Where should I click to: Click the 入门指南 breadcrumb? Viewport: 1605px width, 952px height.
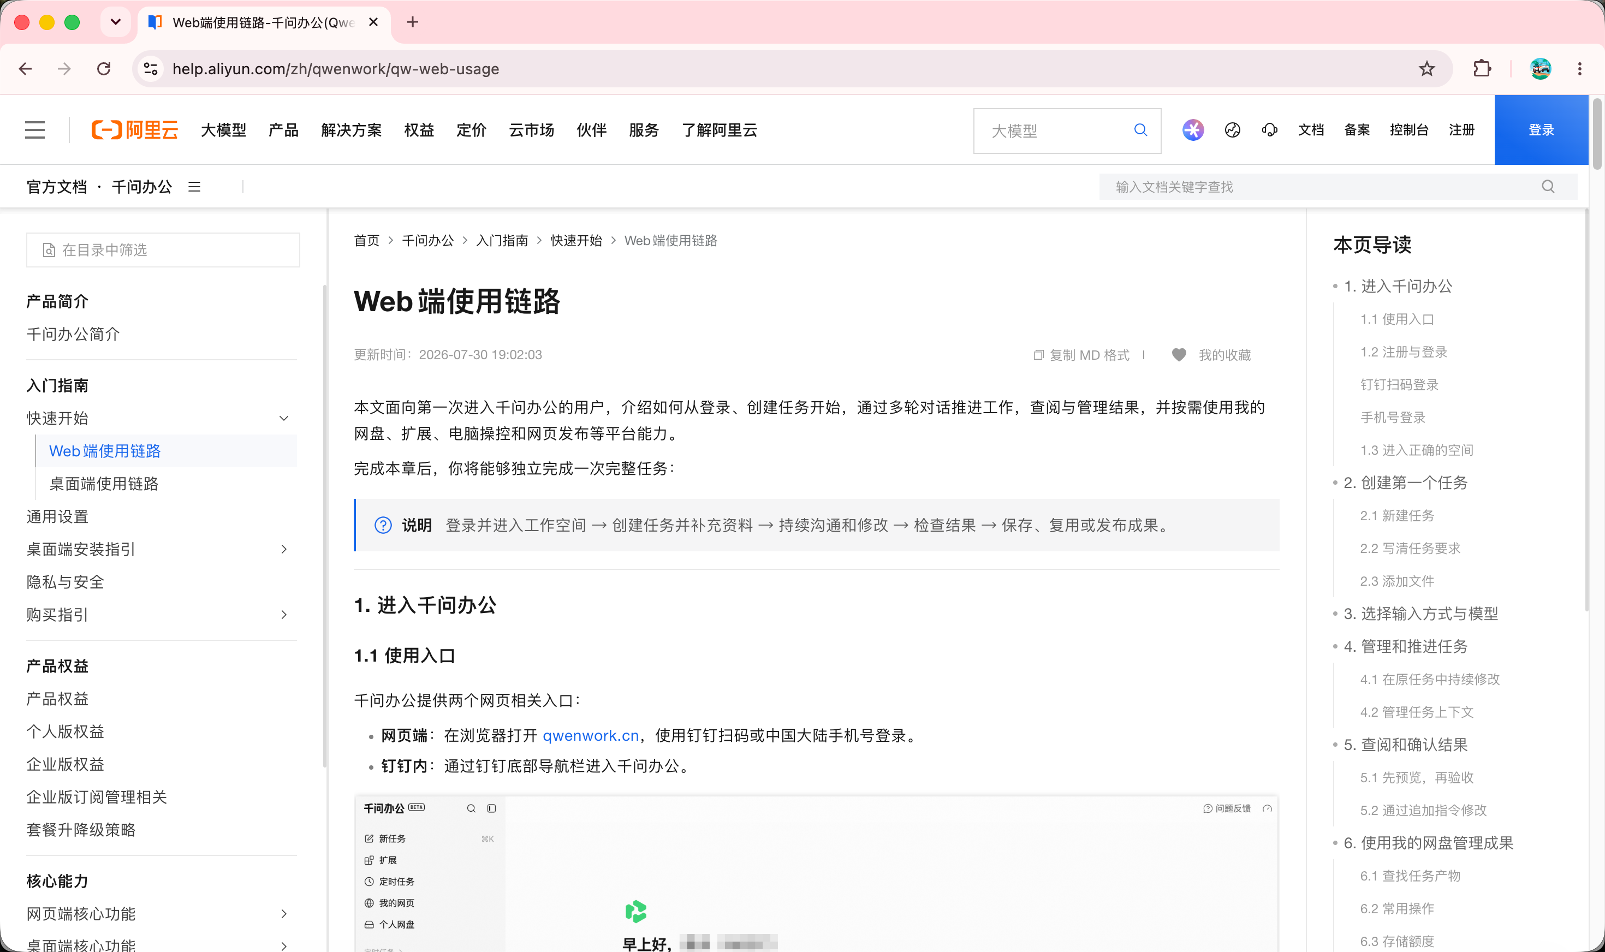click(502, 241)
